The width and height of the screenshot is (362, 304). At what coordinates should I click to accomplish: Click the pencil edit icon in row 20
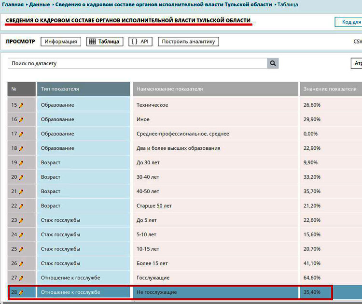[21, 177]
